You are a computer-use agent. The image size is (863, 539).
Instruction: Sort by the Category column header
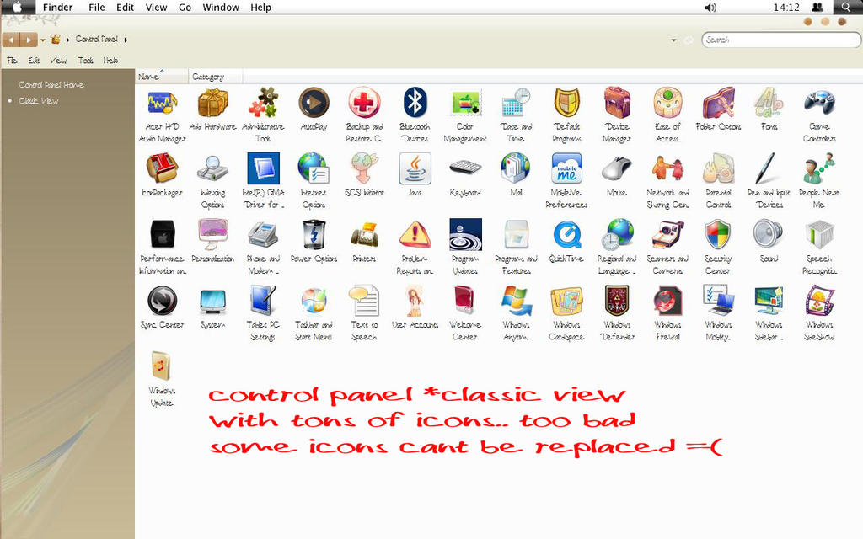click(x=215, y=77)
